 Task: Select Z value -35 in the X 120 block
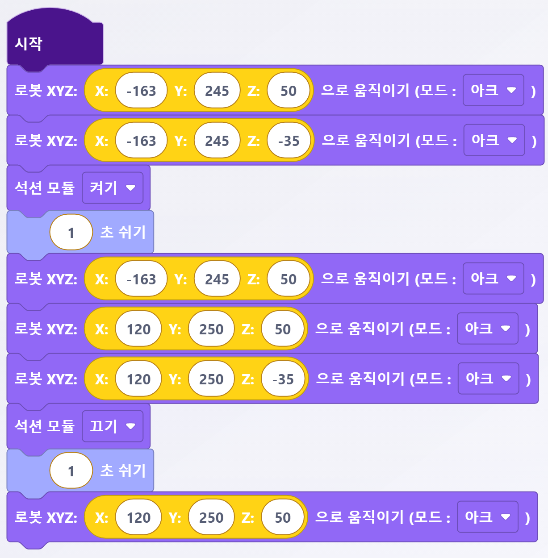coord(283,379)
